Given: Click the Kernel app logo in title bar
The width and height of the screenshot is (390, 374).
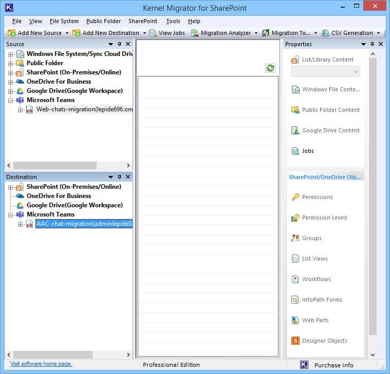Looking at the screenshot, I should (9, 8).
